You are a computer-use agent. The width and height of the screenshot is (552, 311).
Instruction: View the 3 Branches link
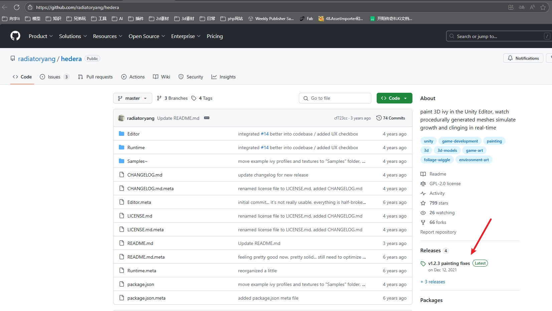pyautogui.click(x=172, y=98)
